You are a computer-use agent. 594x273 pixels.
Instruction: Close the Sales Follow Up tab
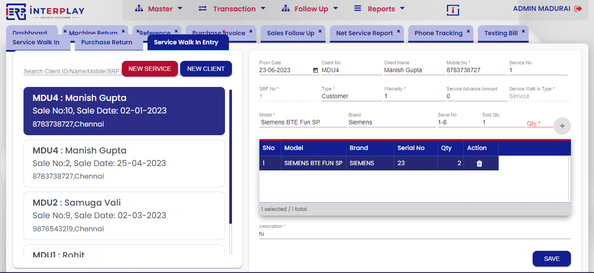coord(320,31)
